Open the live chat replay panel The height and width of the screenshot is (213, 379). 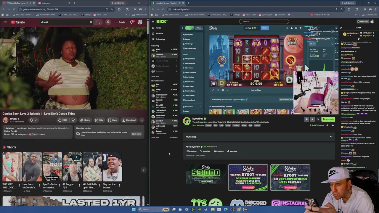[136, 134]
